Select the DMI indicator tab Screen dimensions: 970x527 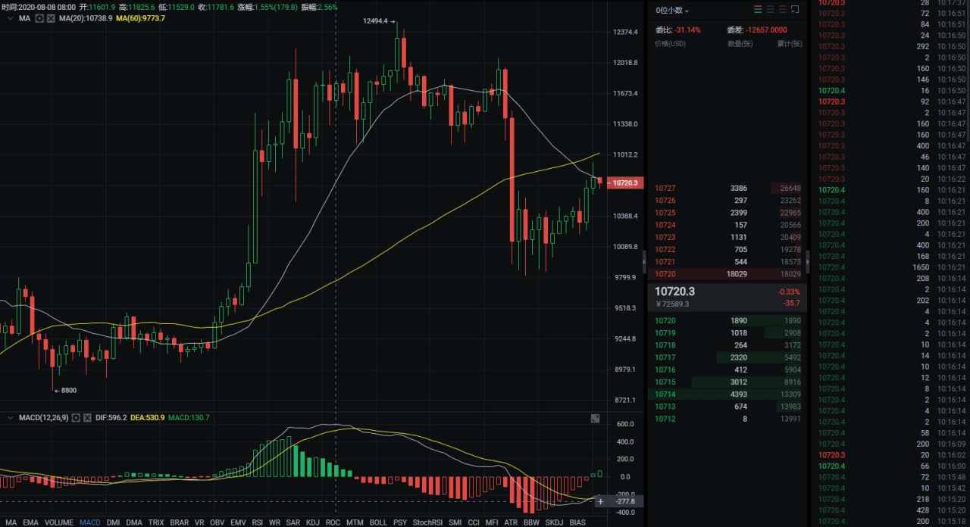tap(113, 522)
